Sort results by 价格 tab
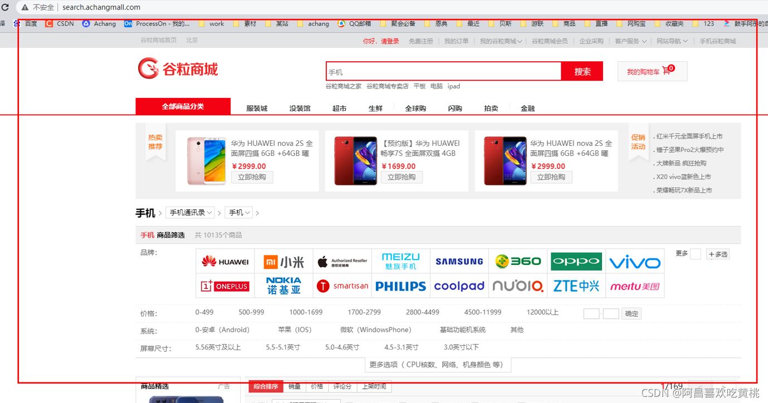 click(317, 386)
